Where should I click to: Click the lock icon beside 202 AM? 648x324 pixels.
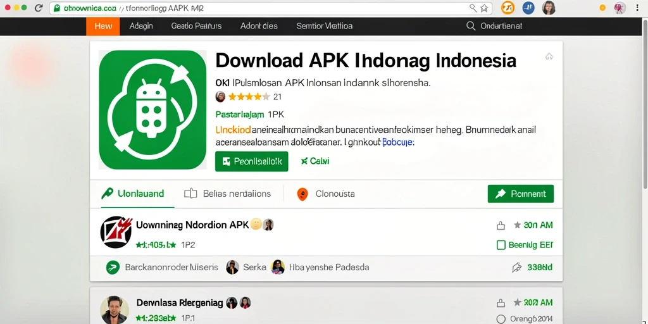pos(501,303)
